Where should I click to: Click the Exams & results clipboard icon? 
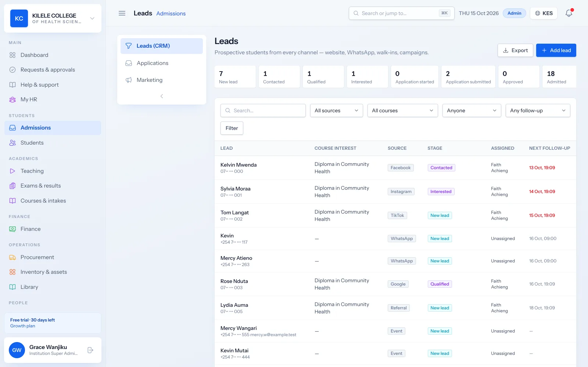point(12,186)
